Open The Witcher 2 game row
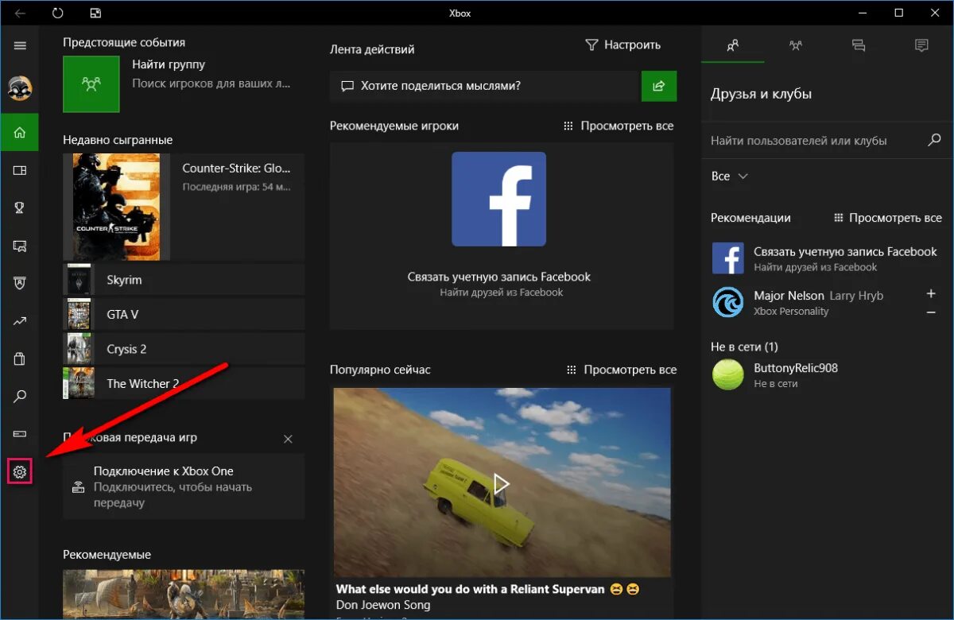Screen dimensions: 954x620 coord(184,383)
